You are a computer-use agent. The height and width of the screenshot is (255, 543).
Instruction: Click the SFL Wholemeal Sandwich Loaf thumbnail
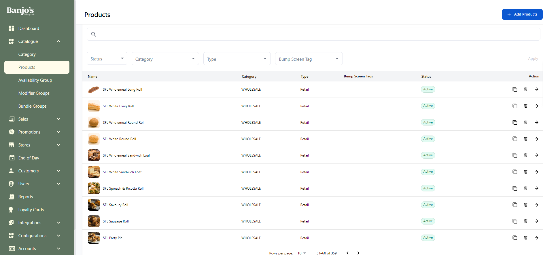tap(94, 155)
